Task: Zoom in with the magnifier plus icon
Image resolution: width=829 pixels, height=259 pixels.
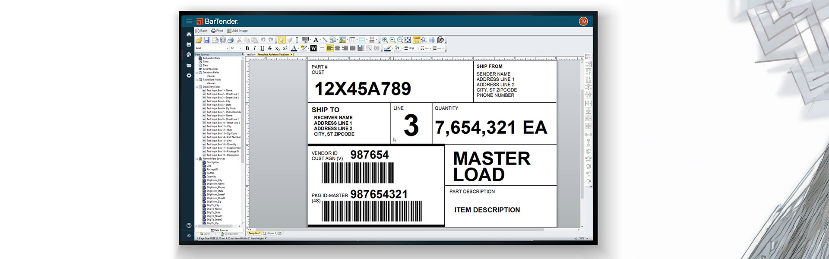Action: tap(385, 40)
